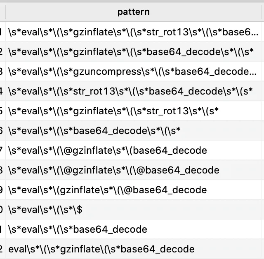Select the pattern cell starting eval str_rot13 base64_decode
Screen dimensions: 264x259
click(130, 91)
